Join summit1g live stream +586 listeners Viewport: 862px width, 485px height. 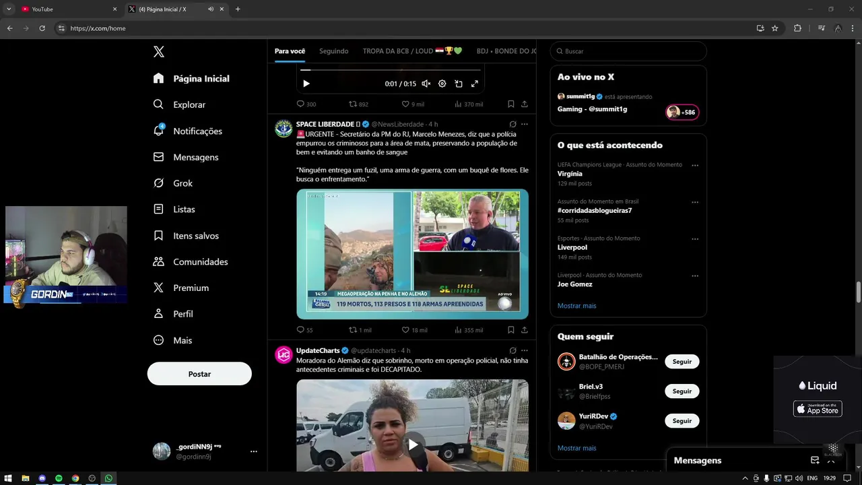coord(682,112)
